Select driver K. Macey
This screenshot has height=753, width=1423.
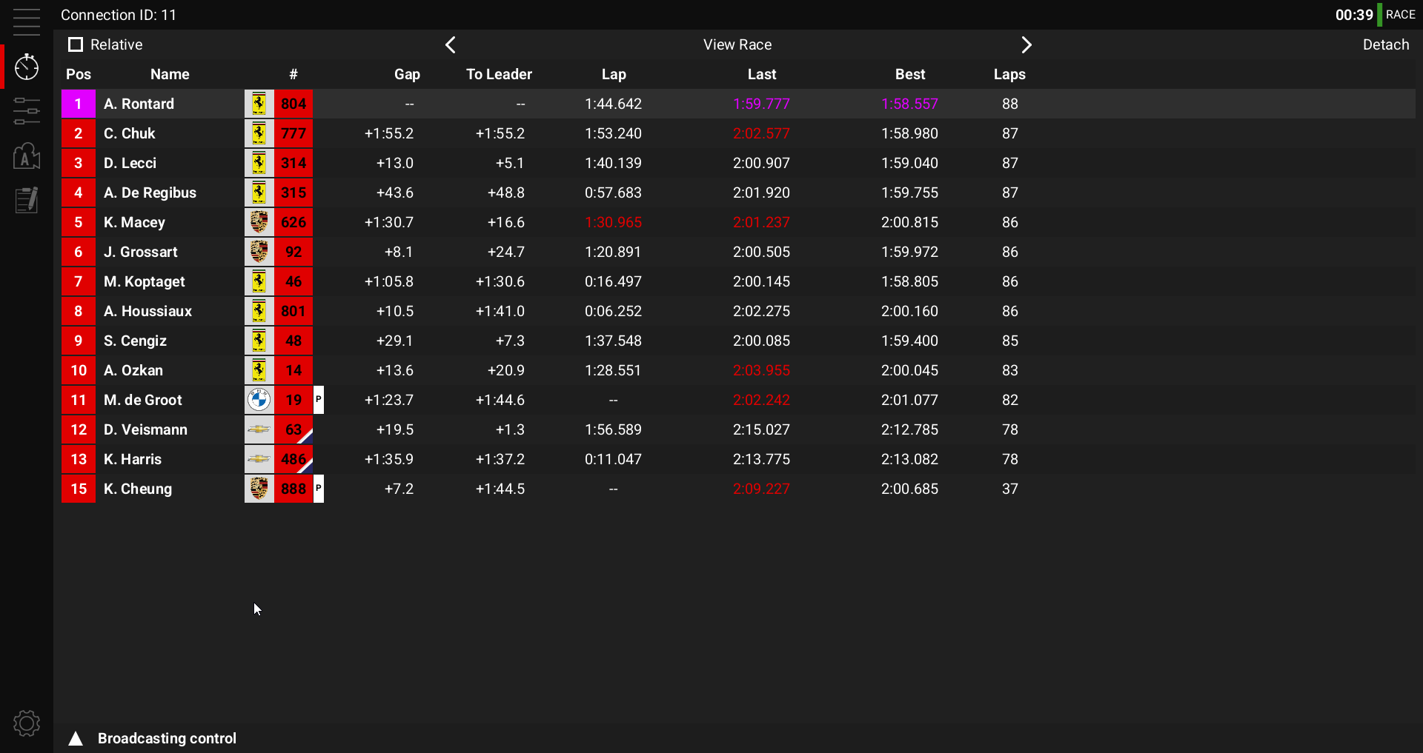point(134,222)
